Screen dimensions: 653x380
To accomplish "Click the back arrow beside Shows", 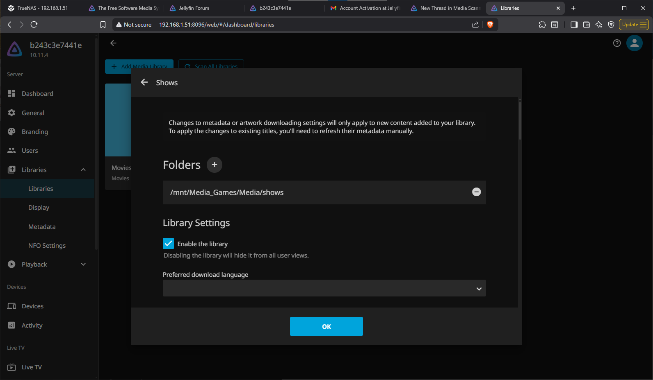I will tap(144, 82).
